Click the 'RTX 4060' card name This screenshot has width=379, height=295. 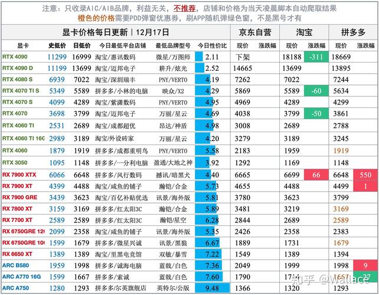pyautogui.click(x=15, y=150)
